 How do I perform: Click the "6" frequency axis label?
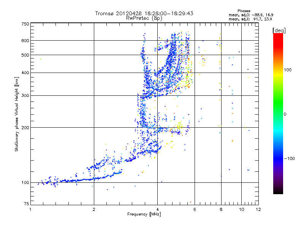coord(195,209)
